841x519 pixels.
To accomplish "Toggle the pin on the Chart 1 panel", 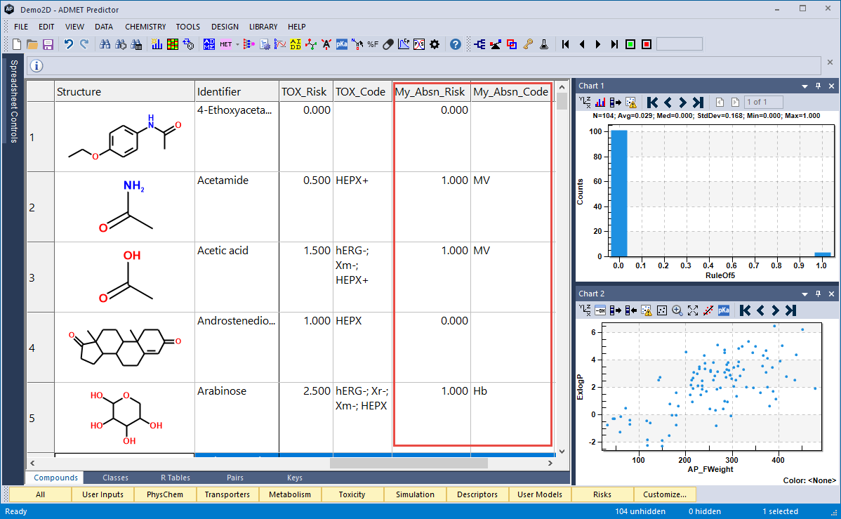I will click(818, 86).
